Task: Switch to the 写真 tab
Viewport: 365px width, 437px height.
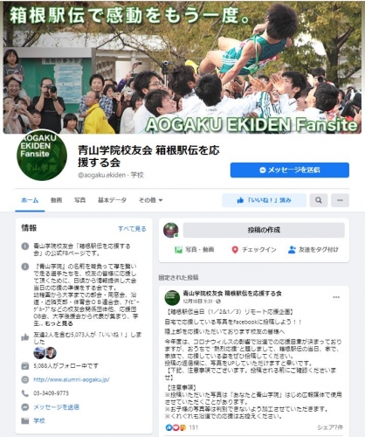Action: (79, 200)
